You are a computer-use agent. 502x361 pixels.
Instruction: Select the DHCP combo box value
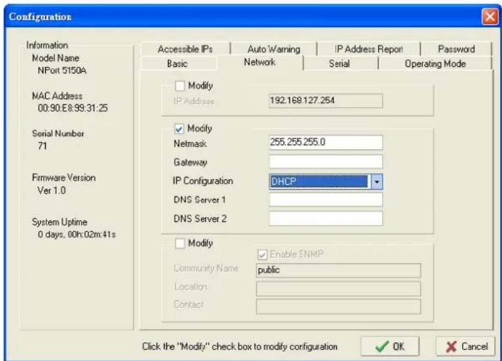click(319, 182)
